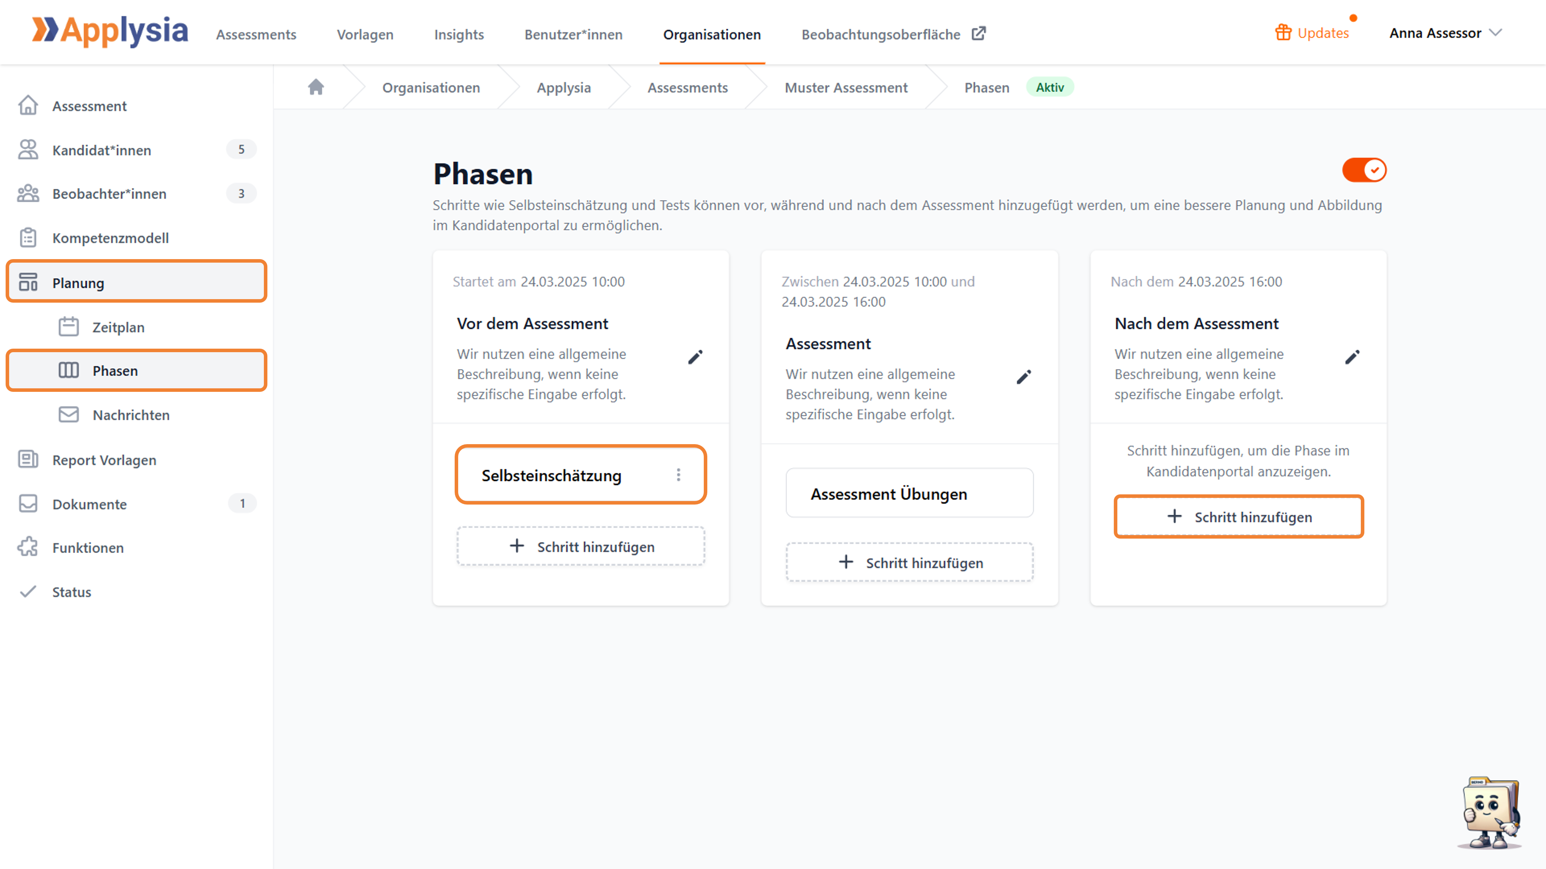Open the Selbsteinschätzung three-dot menu
Image resolution: width=1546 pixels, height=869 pixels.
679,475
